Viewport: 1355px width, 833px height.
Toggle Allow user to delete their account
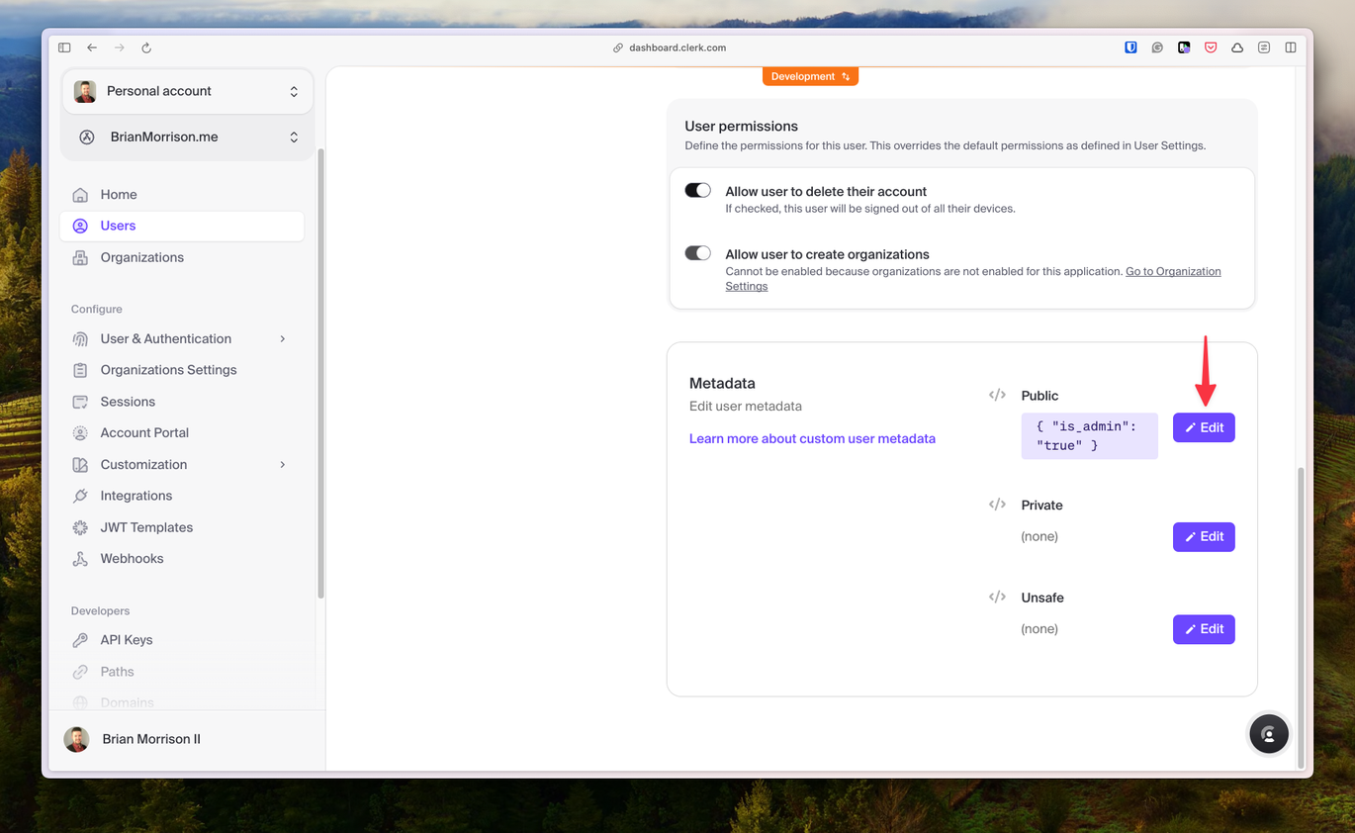click(698, 191)
